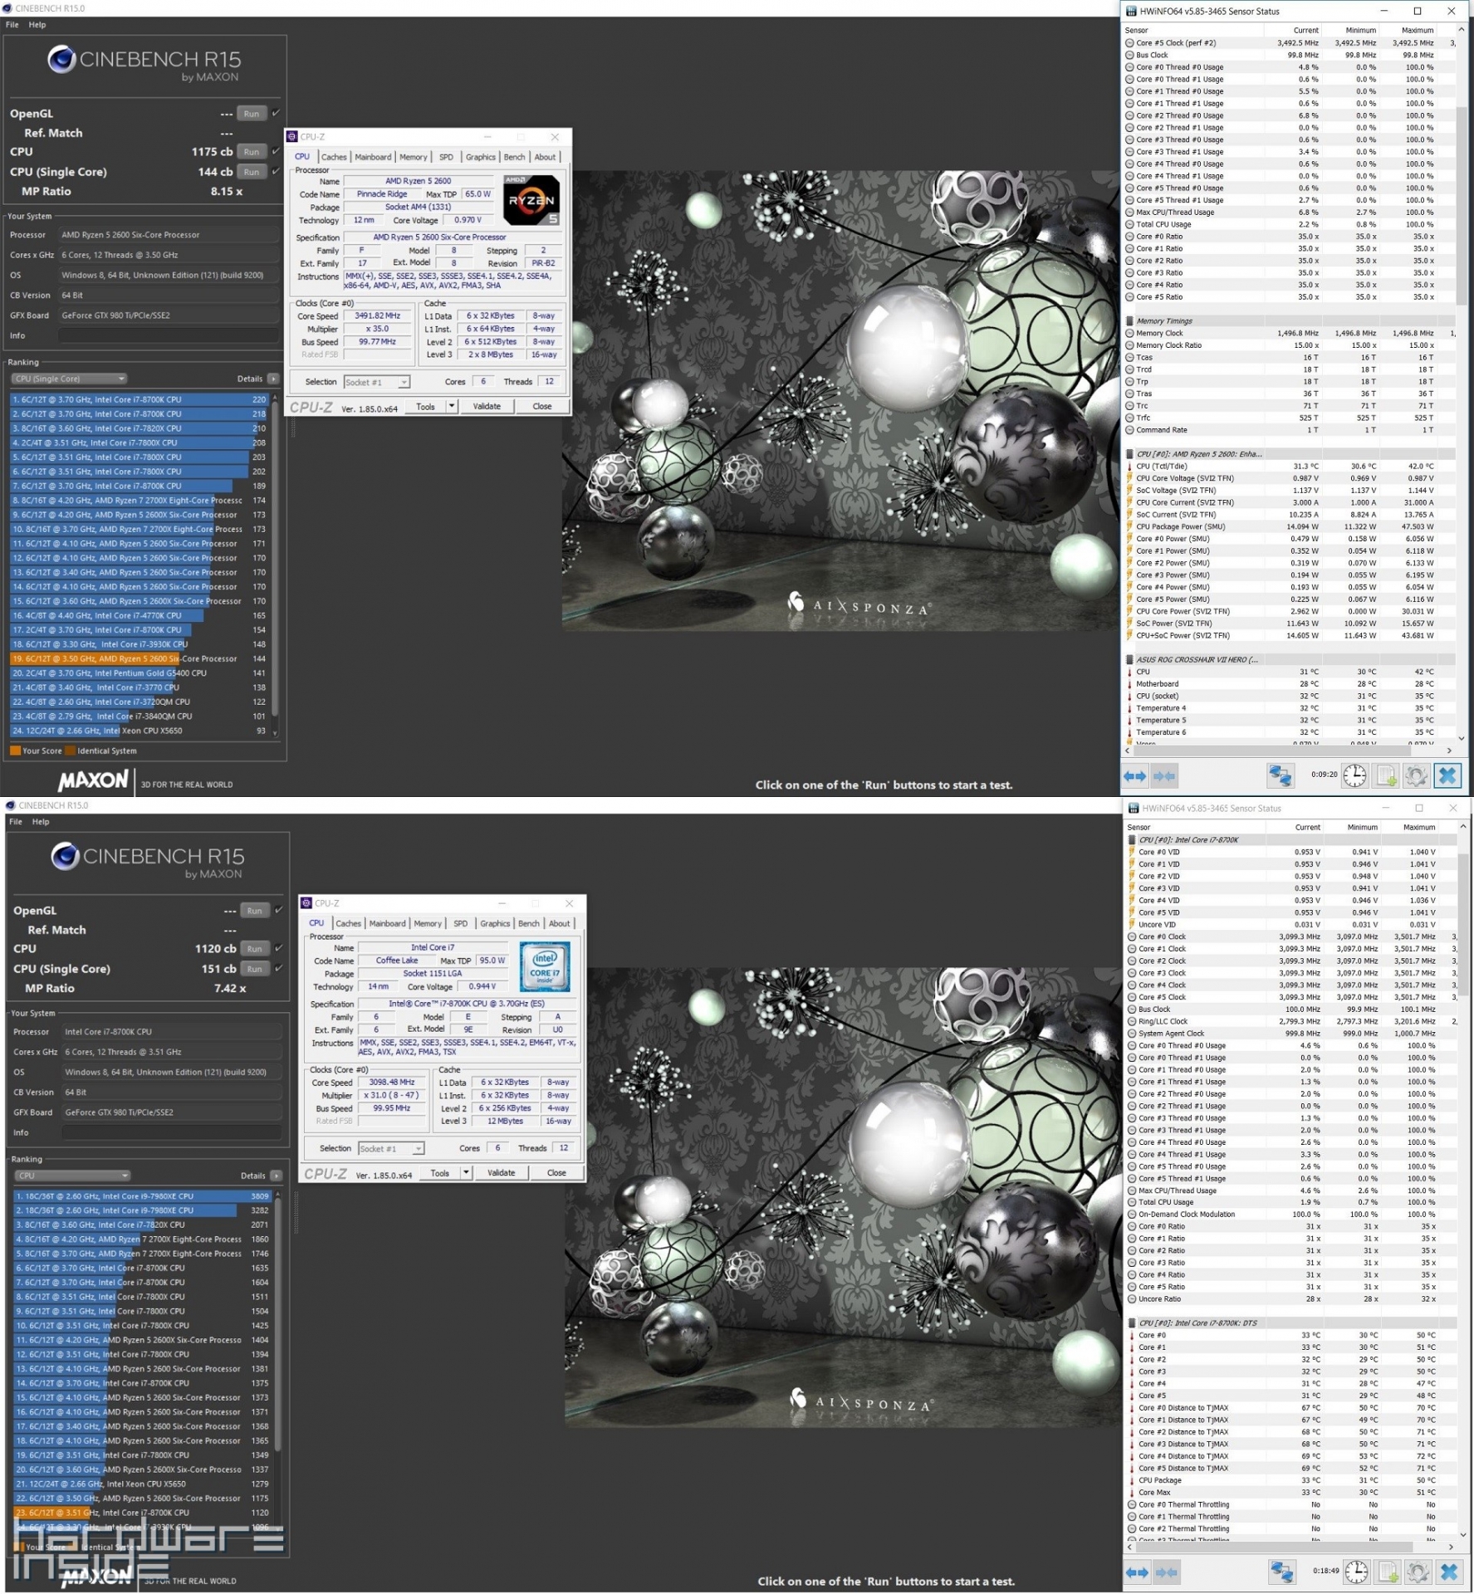Click blue X icon in lower HWiNFO64 toolbar
Viewport: 1474px width, 1594px height.
coord(1449,1572)
